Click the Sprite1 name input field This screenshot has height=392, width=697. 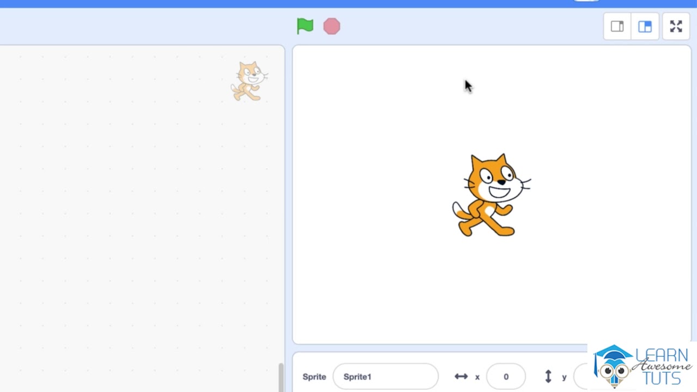pos(385,377)
